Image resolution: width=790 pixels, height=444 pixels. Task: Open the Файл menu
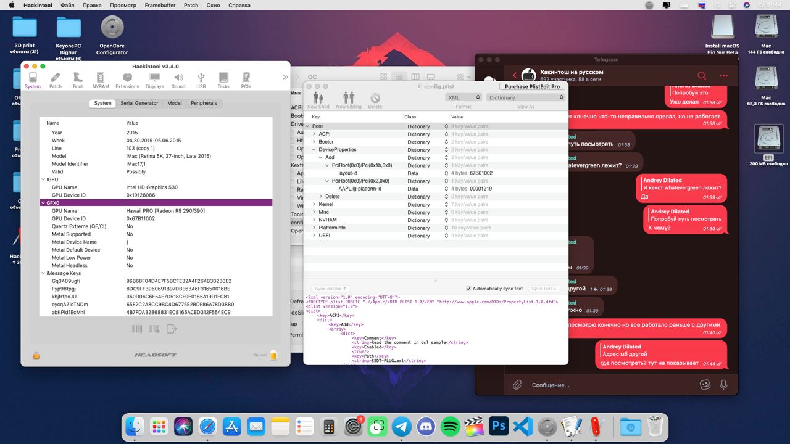click(68, 5)
